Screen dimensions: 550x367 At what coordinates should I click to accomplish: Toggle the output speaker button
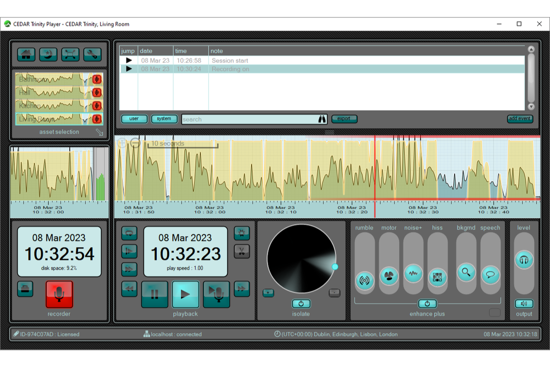coord(524,304)
